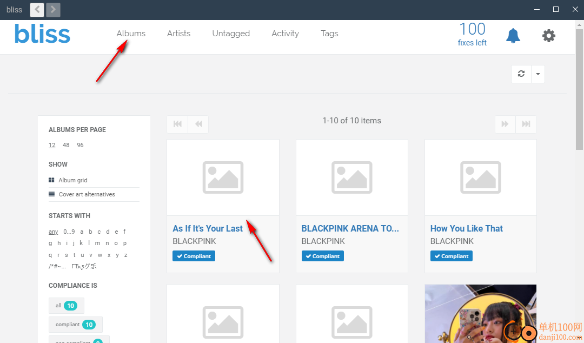Show 12 albums per page
The height and width of the screenshot is (343, 584).
(52, 145)
